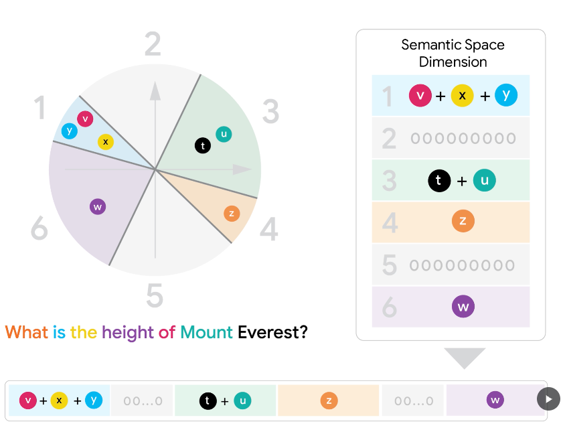Screen dimensions: 563x436
Task: Click the purple w dot in the pie chart
Action: coord(98,206)
